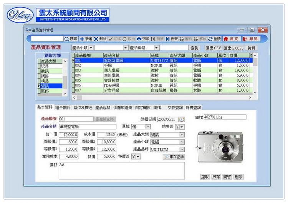Image resolution: width=288 pixels, height=203 pixels.
Task: Click the 匯出EXCEL export button
Action: coord(233,48)
